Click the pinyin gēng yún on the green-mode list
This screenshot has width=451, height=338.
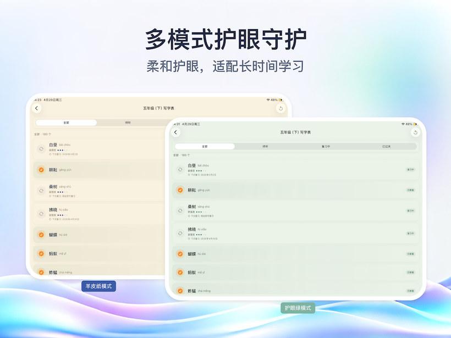coord(204,190)
